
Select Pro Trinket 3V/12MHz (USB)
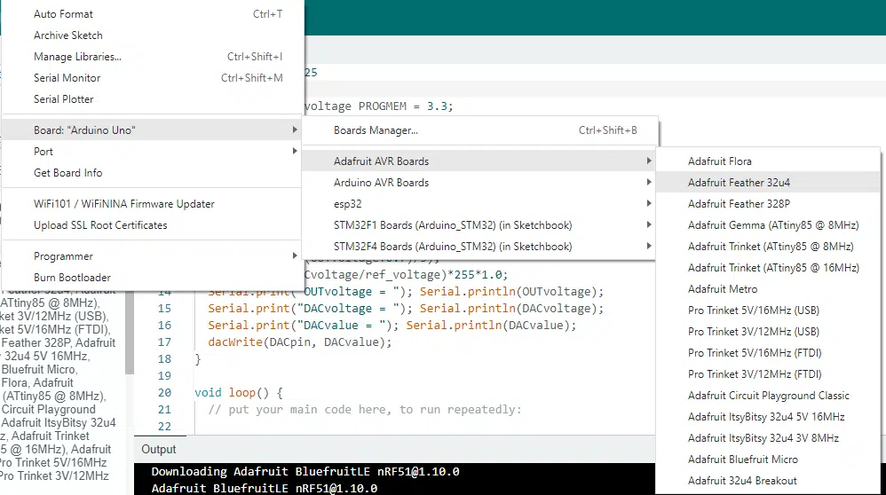click(x=769, y=332)
